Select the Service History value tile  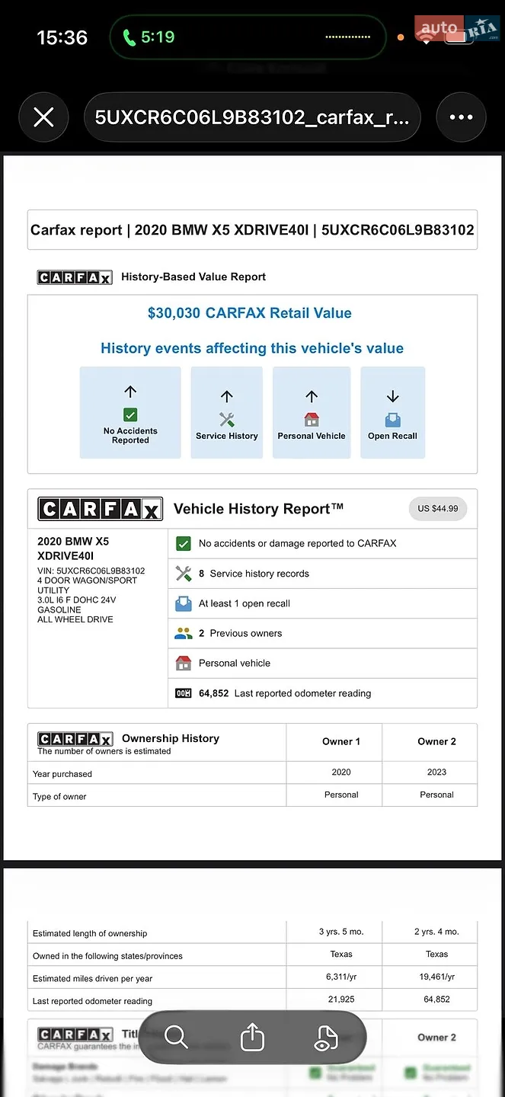click(x=227, y=413)
